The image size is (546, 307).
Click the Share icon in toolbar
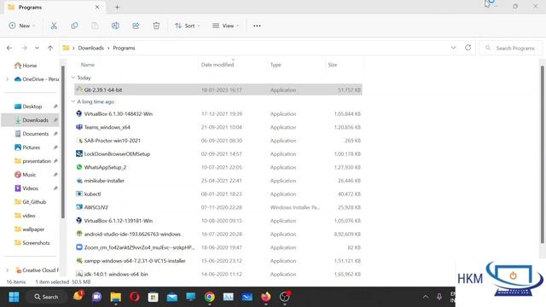pos(136,26)
